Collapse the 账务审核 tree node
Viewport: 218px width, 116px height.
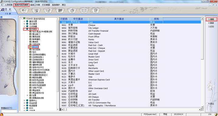(24, 29)
